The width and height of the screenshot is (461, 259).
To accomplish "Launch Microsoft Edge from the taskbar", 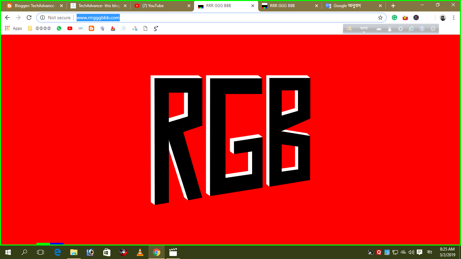I will 57,252.
